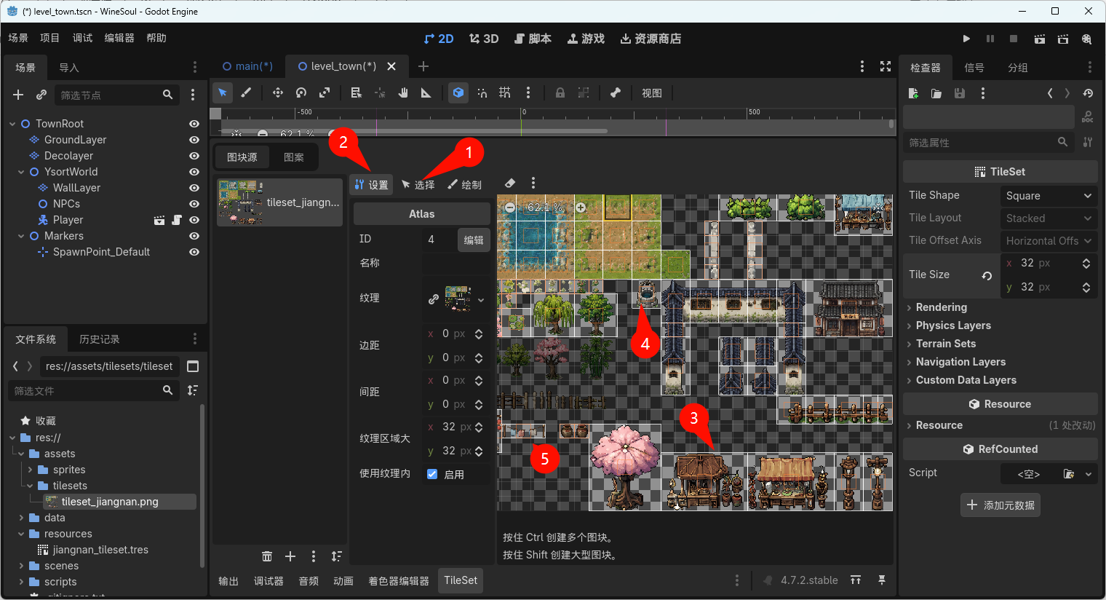Toggle visibility of NPCs node

tap(194, 204)
